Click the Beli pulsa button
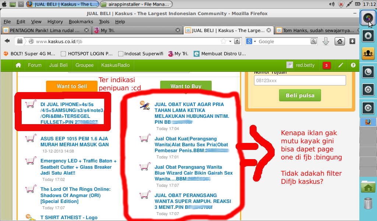This screenshot has width=377, height=221. click(x=300, y=95)
